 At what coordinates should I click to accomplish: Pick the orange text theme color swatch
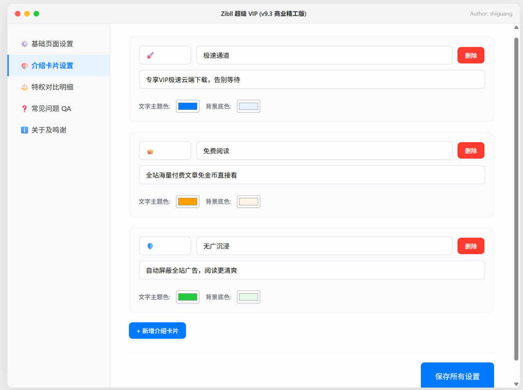[x=187, y=202]
